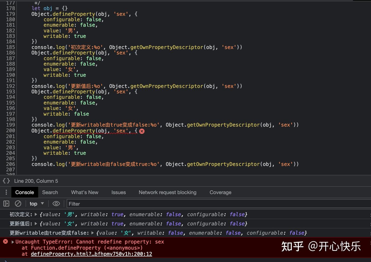
Task: Click the pretty print braces icon
Action: (x=6, y=181)
